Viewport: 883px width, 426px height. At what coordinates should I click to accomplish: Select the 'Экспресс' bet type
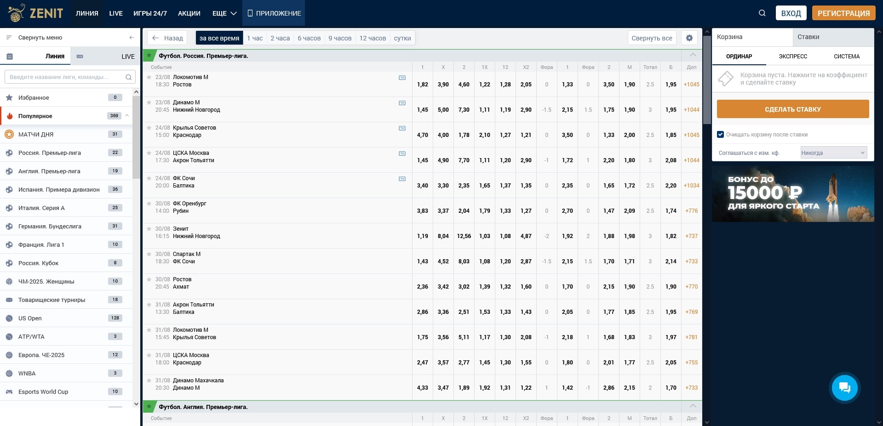click(x=793, y=57)
